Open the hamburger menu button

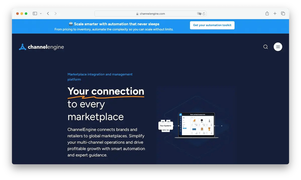click(278, 47)
